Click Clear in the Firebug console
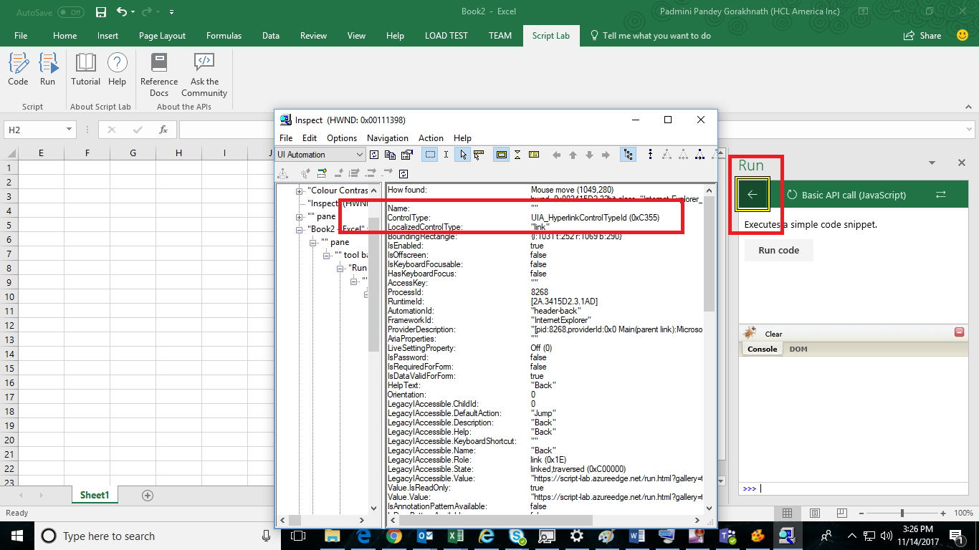 773,334
